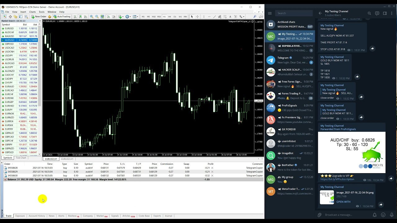Viewport: 397px width, 223px height.
Task: Click the Telegram voice message microphone
Action: pyautogui.click(x=392, y=215)
